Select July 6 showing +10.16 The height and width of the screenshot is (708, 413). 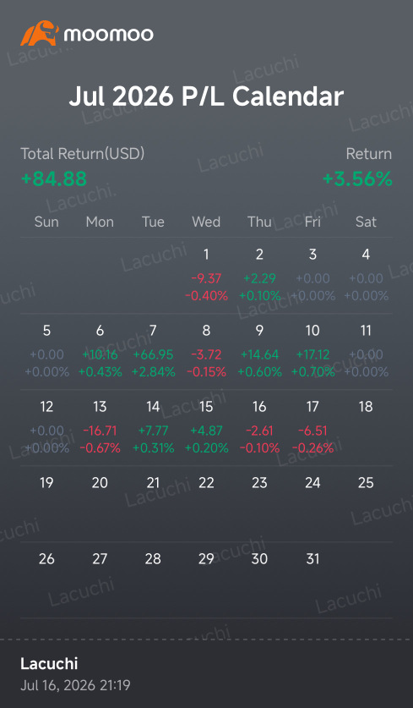[x=100, y=351]
